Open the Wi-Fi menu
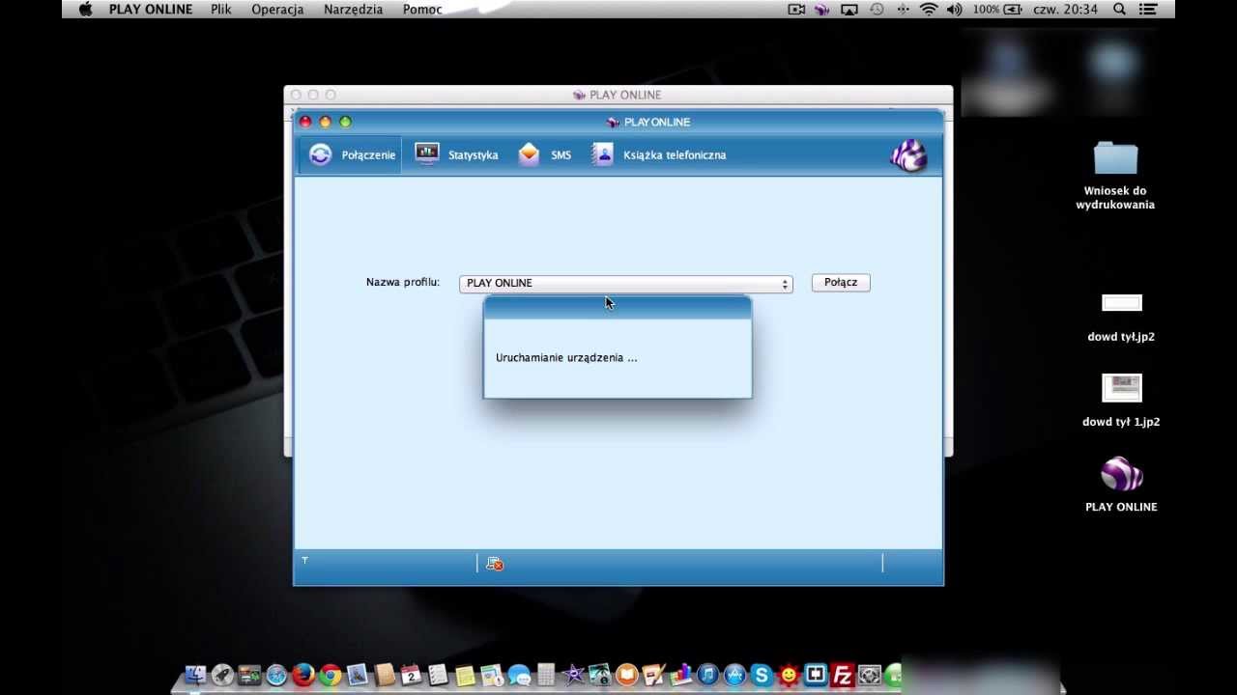This screenshot has height=695, width=1237. click(x=929, y=10)
